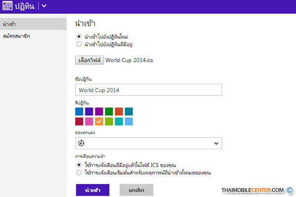The width and height of the screenshot is (296, 197).
Task: Pick the pink calendar color swatch
Action: 89,121
